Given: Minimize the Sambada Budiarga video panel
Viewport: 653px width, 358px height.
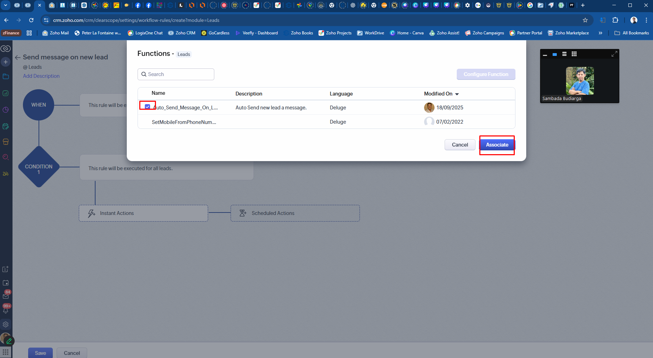Looking at the screenshot, I should click(x=545, y=55).
